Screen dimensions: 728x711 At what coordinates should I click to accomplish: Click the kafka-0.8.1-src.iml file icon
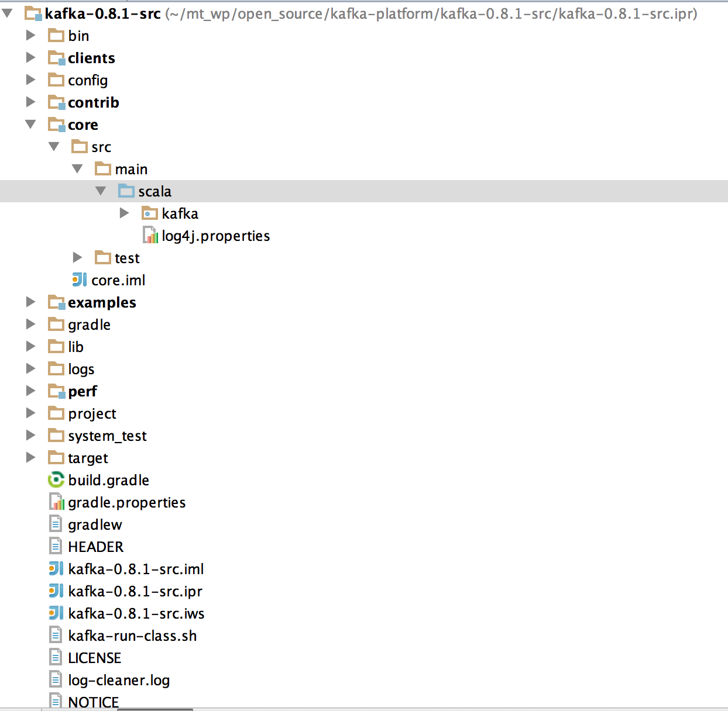[x=56, y=568]
